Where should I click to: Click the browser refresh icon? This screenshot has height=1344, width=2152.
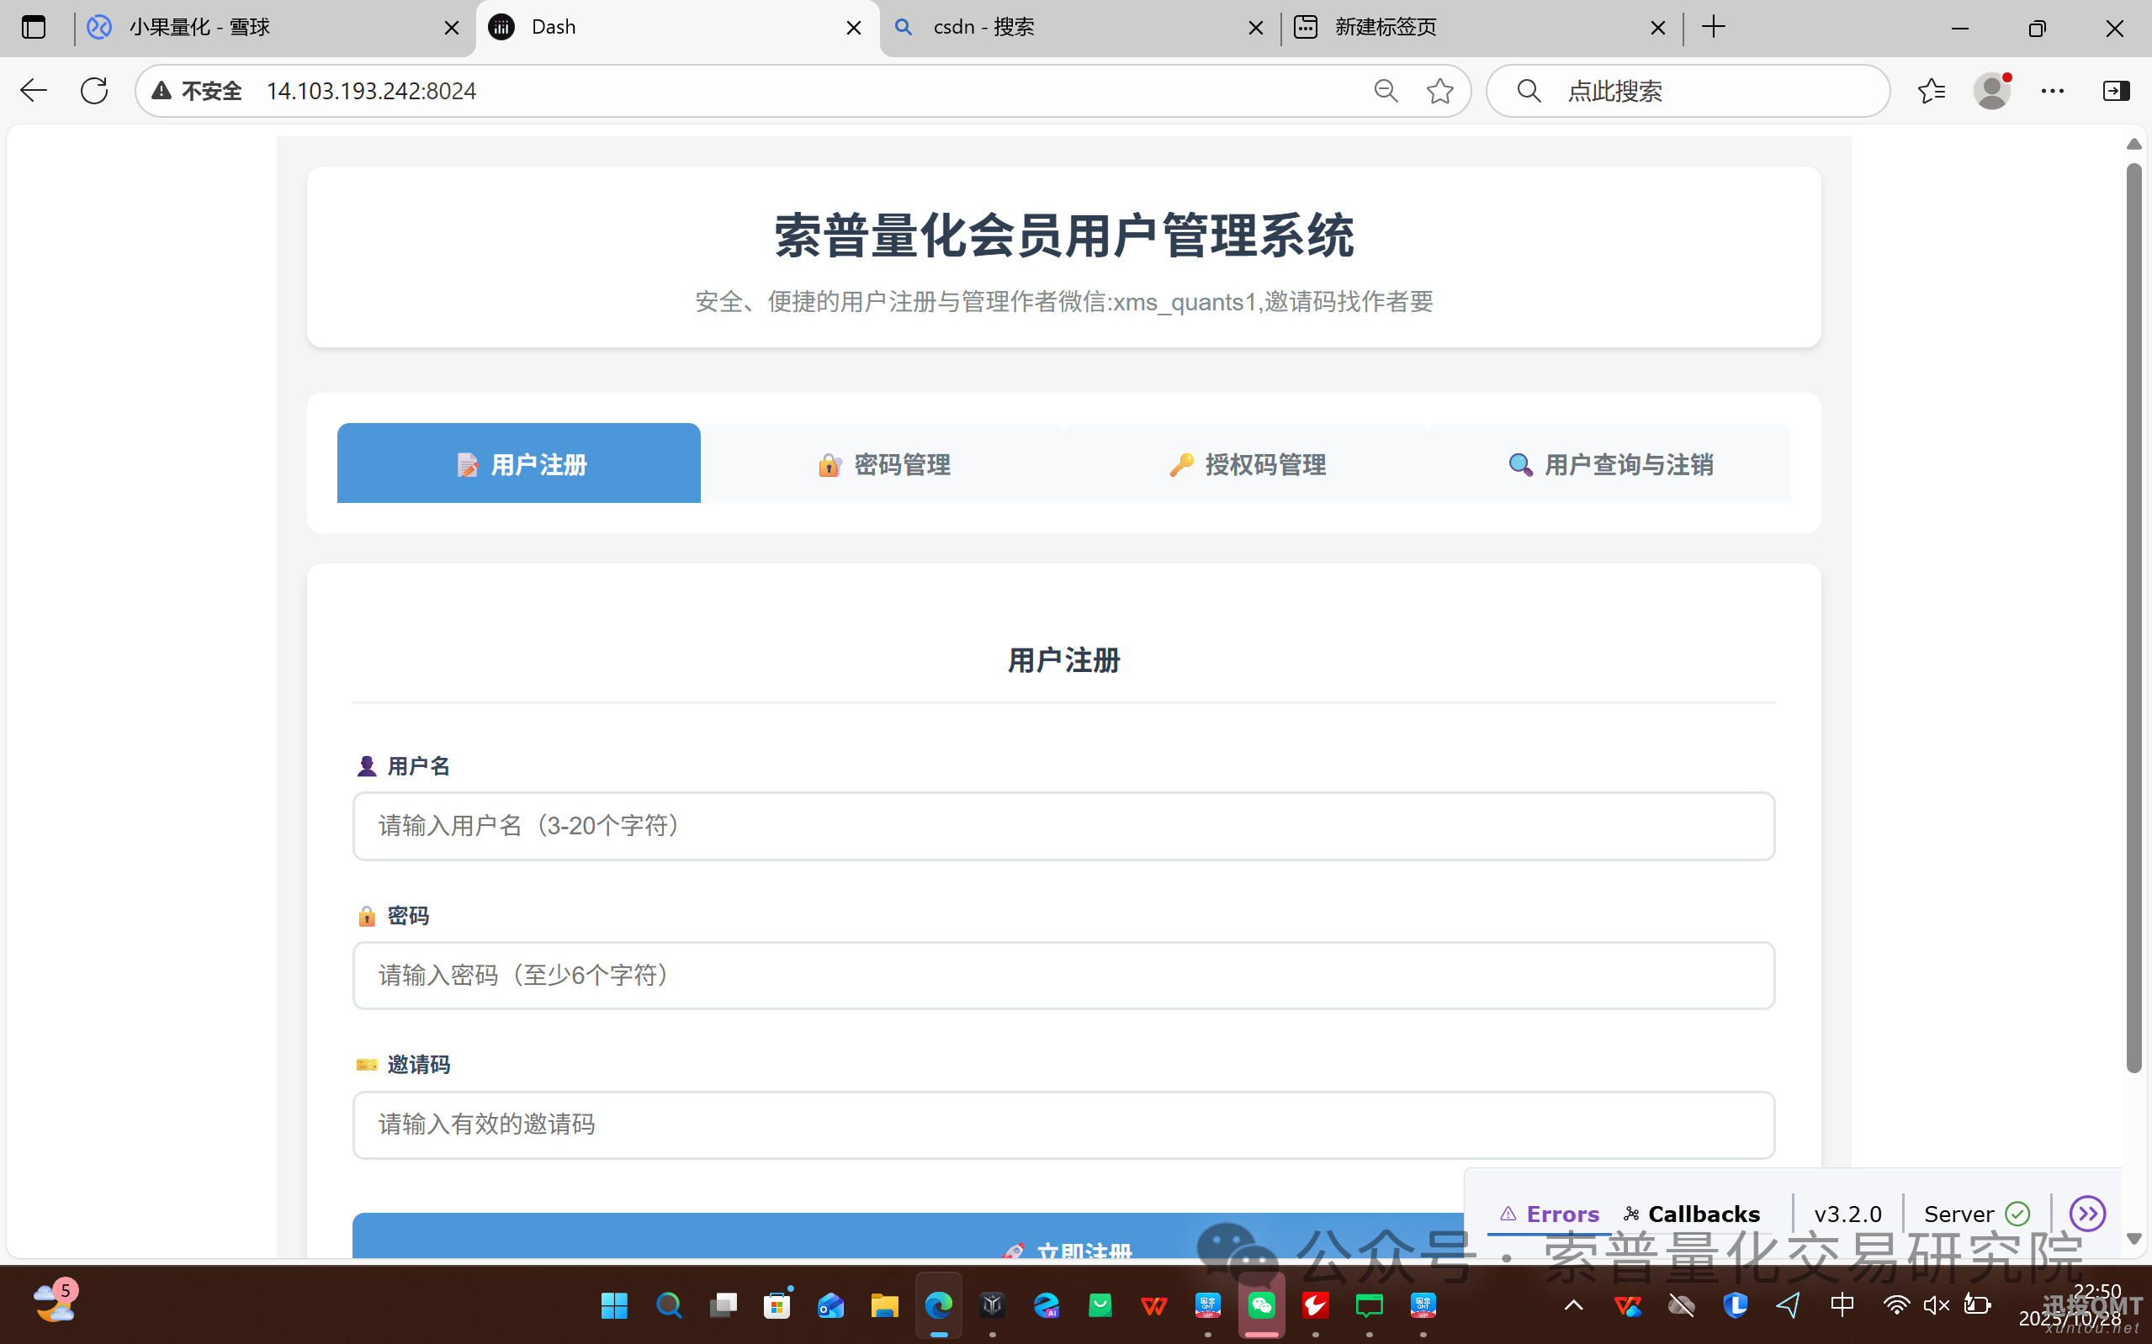pos(93,91)
